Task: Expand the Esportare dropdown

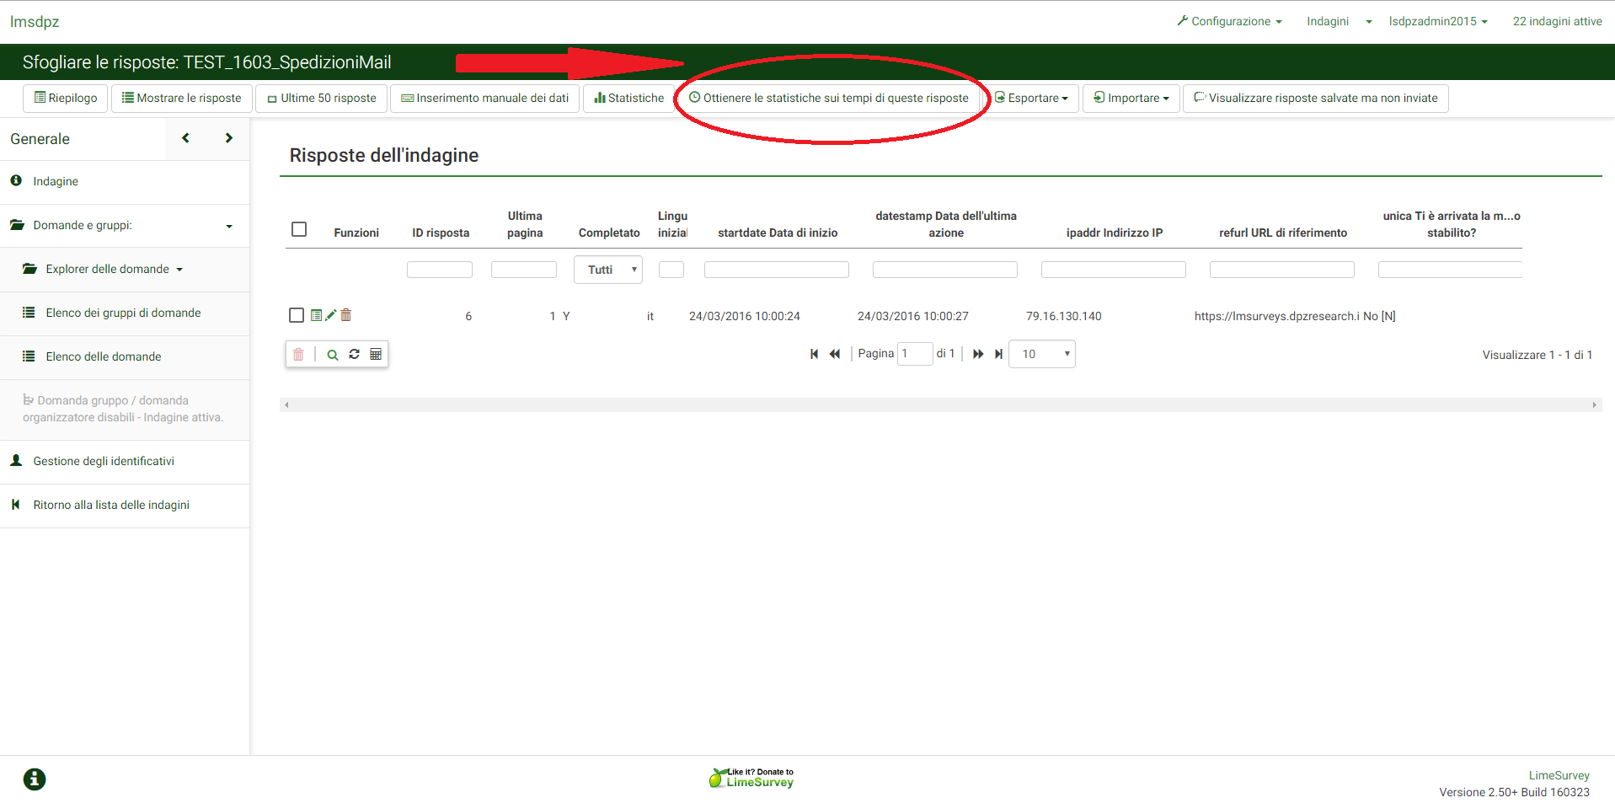Action: pyautogui.click(x=1032, y=99)
